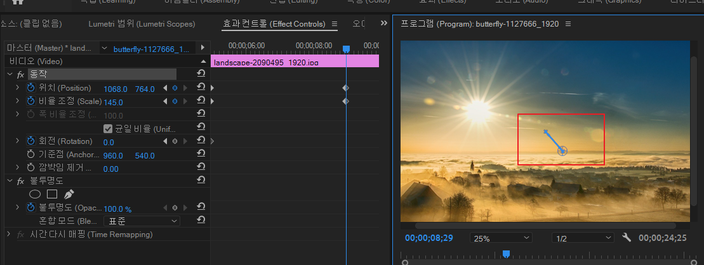Reset the Blend Mode (혼합 모드) parameter
704x265 pixels.
coord(201,220)
